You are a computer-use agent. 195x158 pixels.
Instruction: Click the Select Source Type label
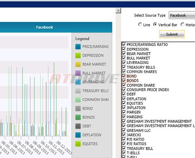pos(150,15)
